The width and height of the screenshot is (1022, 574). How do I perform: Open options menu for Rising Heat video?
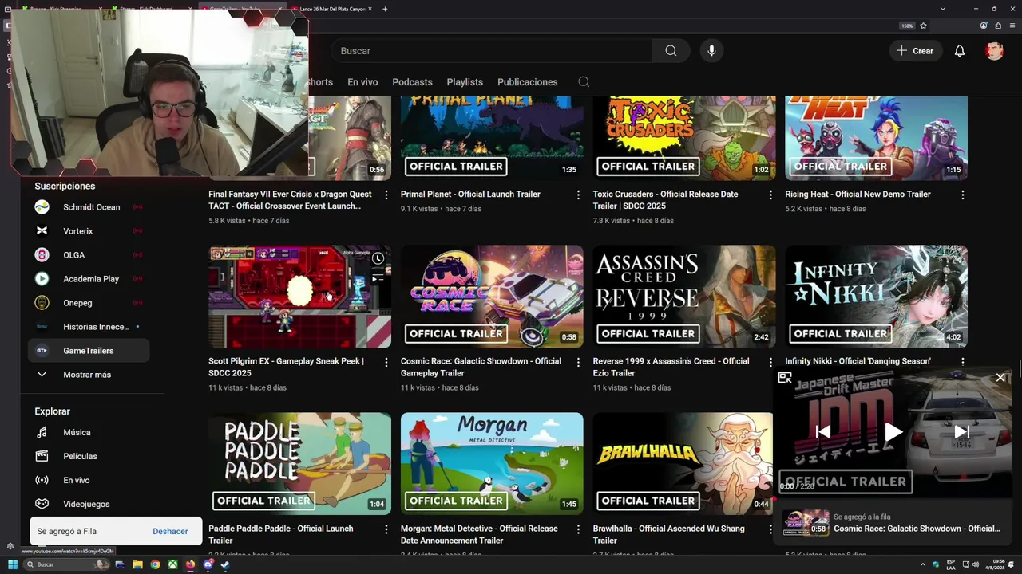(x=963, y=195)
